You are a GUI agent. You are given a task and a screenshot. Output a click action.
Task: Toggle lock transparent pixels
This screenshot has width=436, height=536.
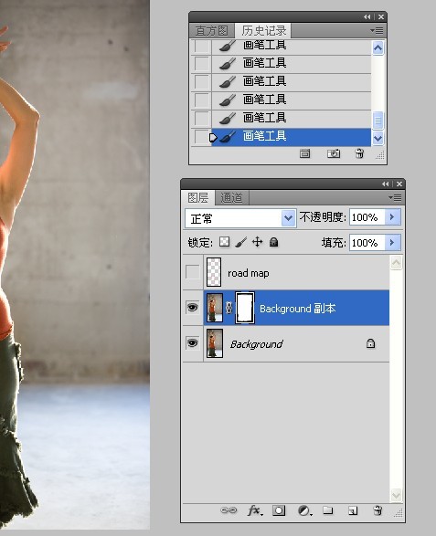click(225, 242)
